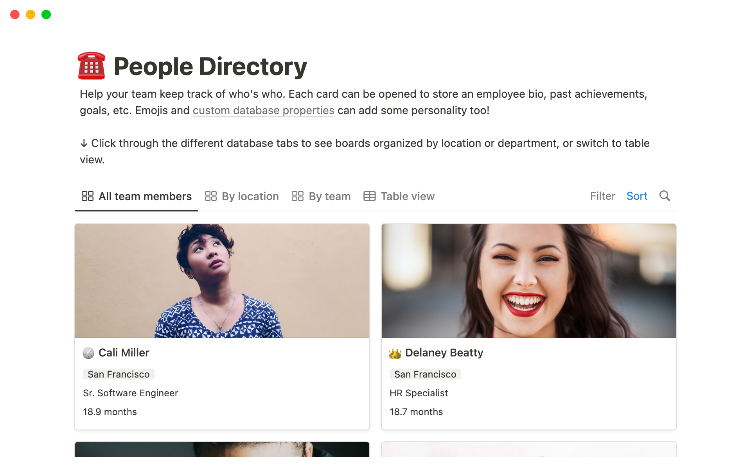Open Delaney Beatty's cover photo
This screenshot has height=469, width=751.
528,281
